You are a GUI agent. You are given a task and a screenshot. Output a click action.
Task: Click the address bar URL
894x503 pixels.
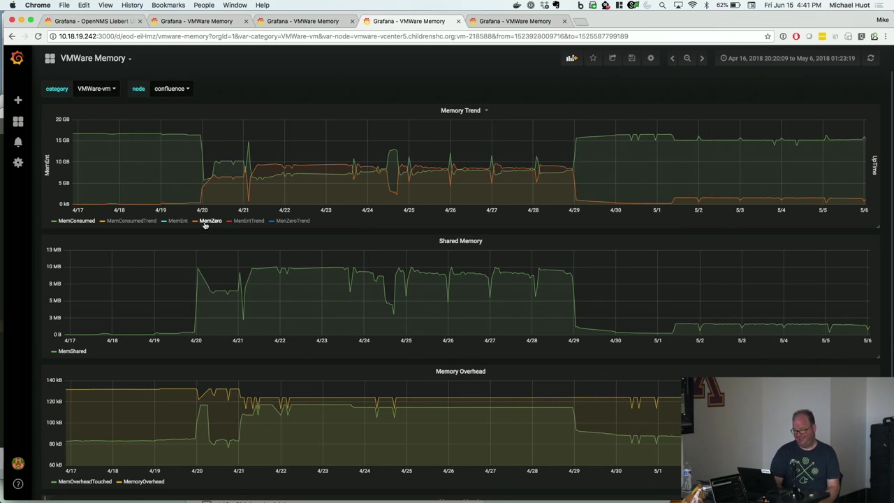342,36
